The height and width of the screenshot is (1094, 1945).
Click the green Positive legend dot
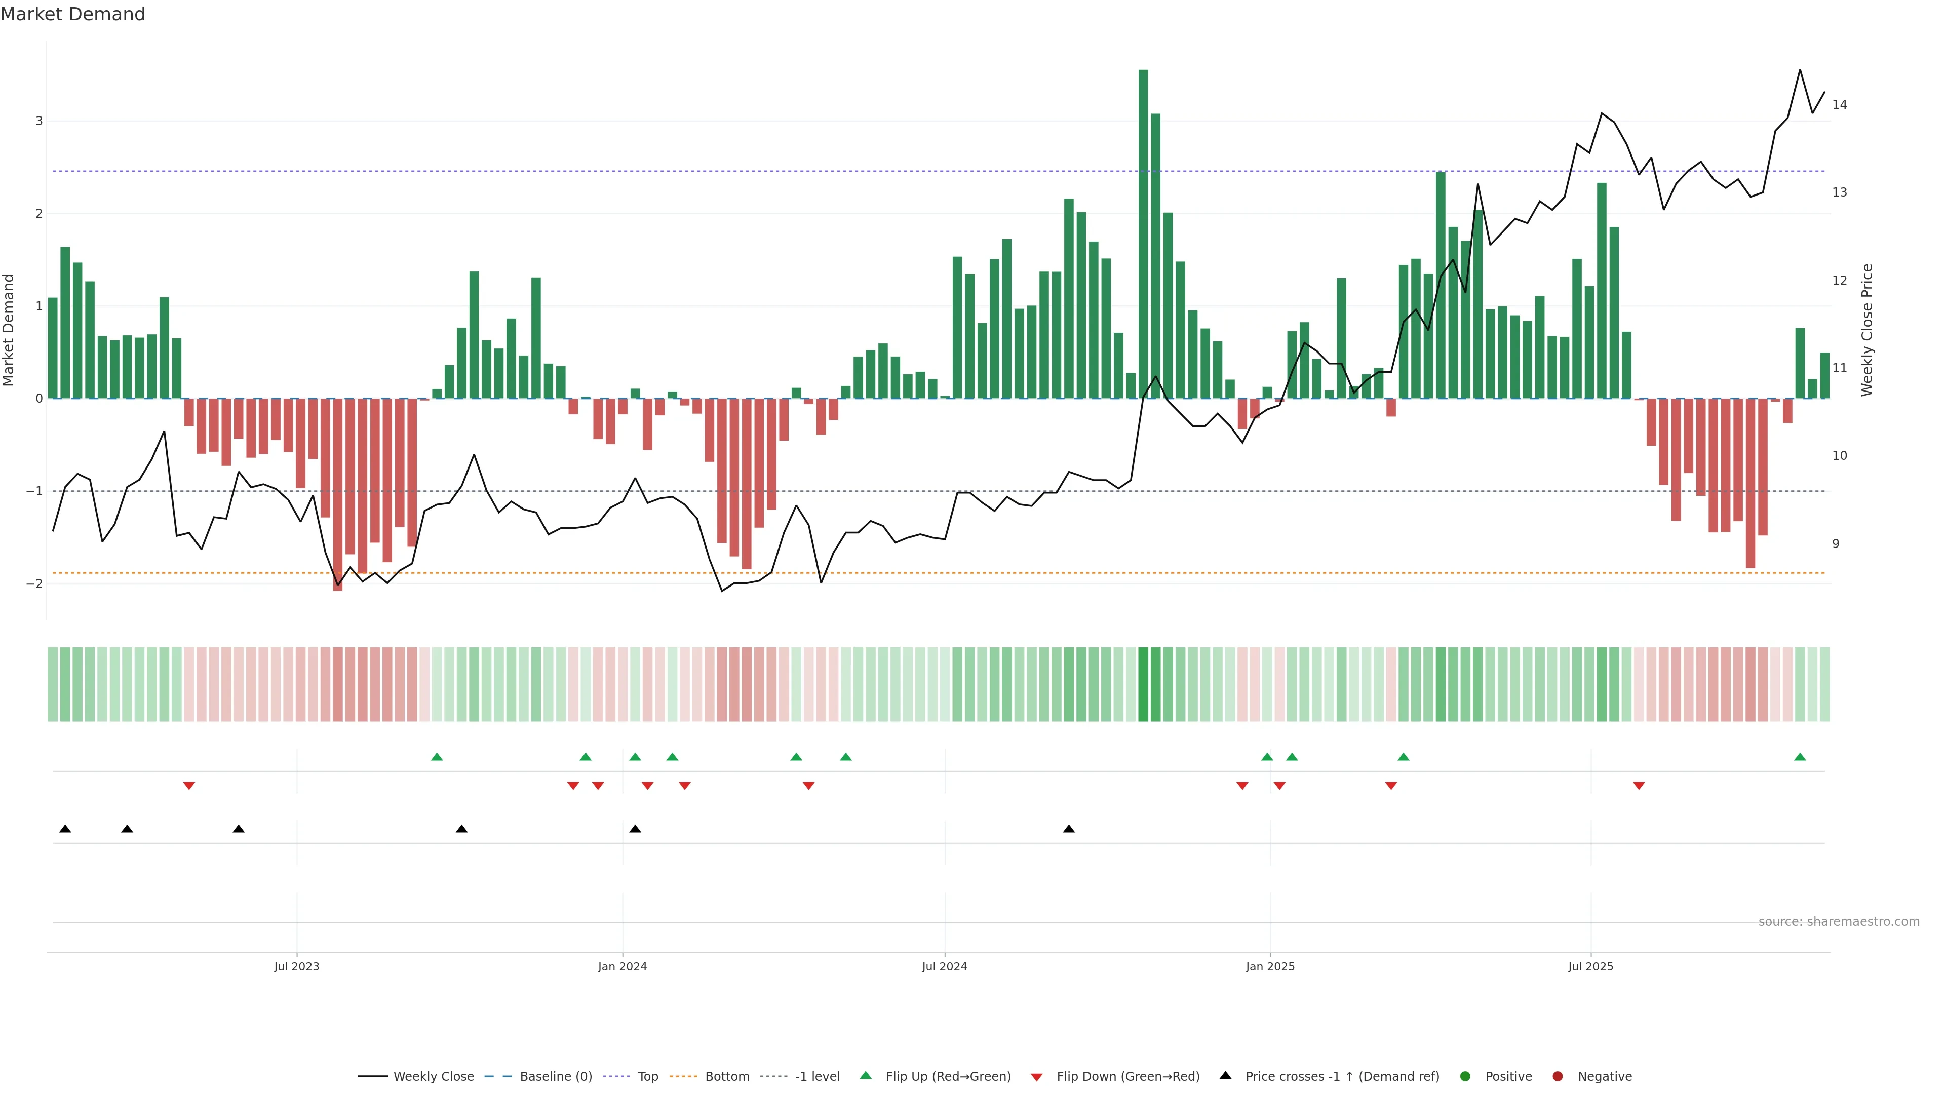pyautogui.click(x=1465, y=1077)
